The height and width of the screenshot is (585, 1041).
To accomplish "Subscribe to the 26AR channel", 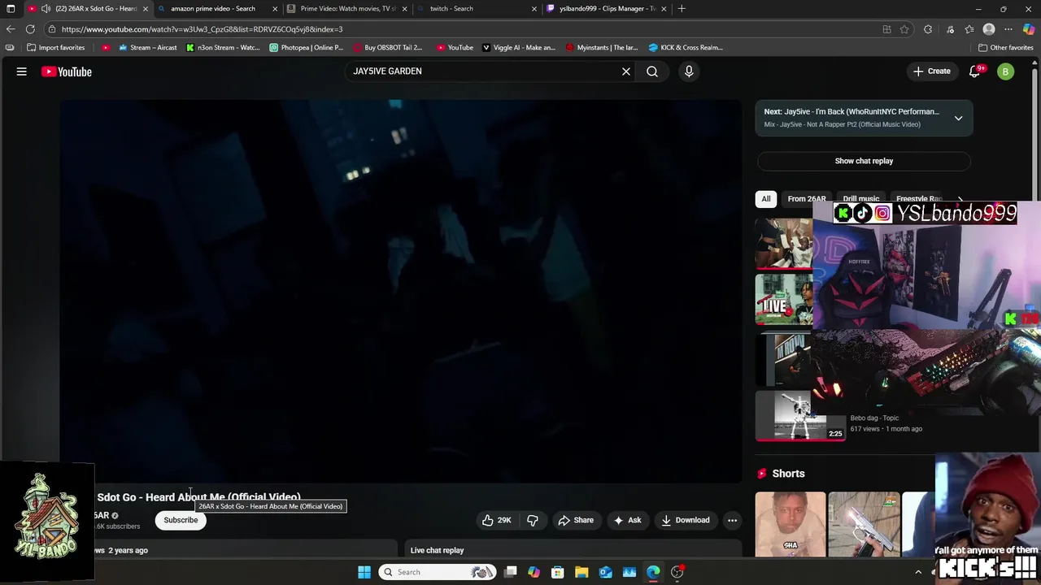I will tap(181, 520).
